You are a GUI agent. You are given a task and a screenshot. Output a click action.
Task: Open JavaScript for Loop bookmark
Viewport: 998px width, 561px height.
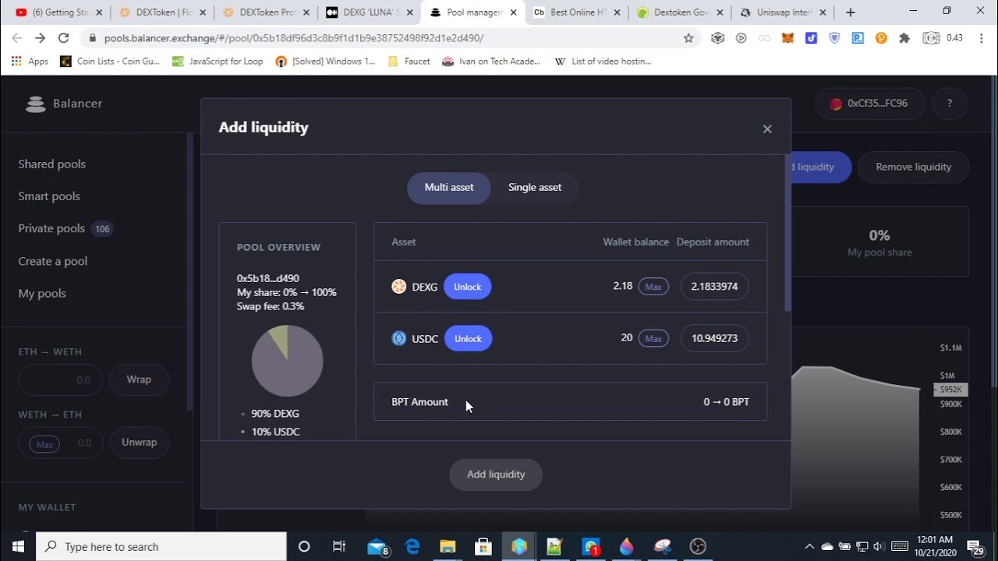pyautogui.click(x=218, y=62)
